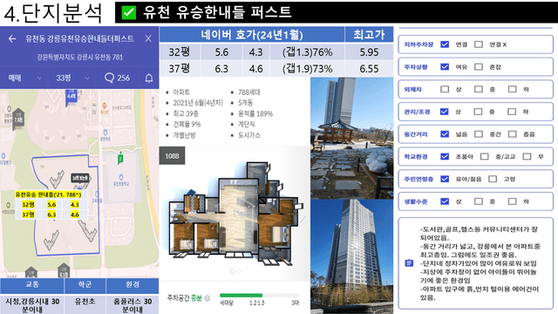Close the 유천동 강릉유천유승한내들더퍼스트 panel
Viewport: 558px width, 314px height.
coord(148,38)
